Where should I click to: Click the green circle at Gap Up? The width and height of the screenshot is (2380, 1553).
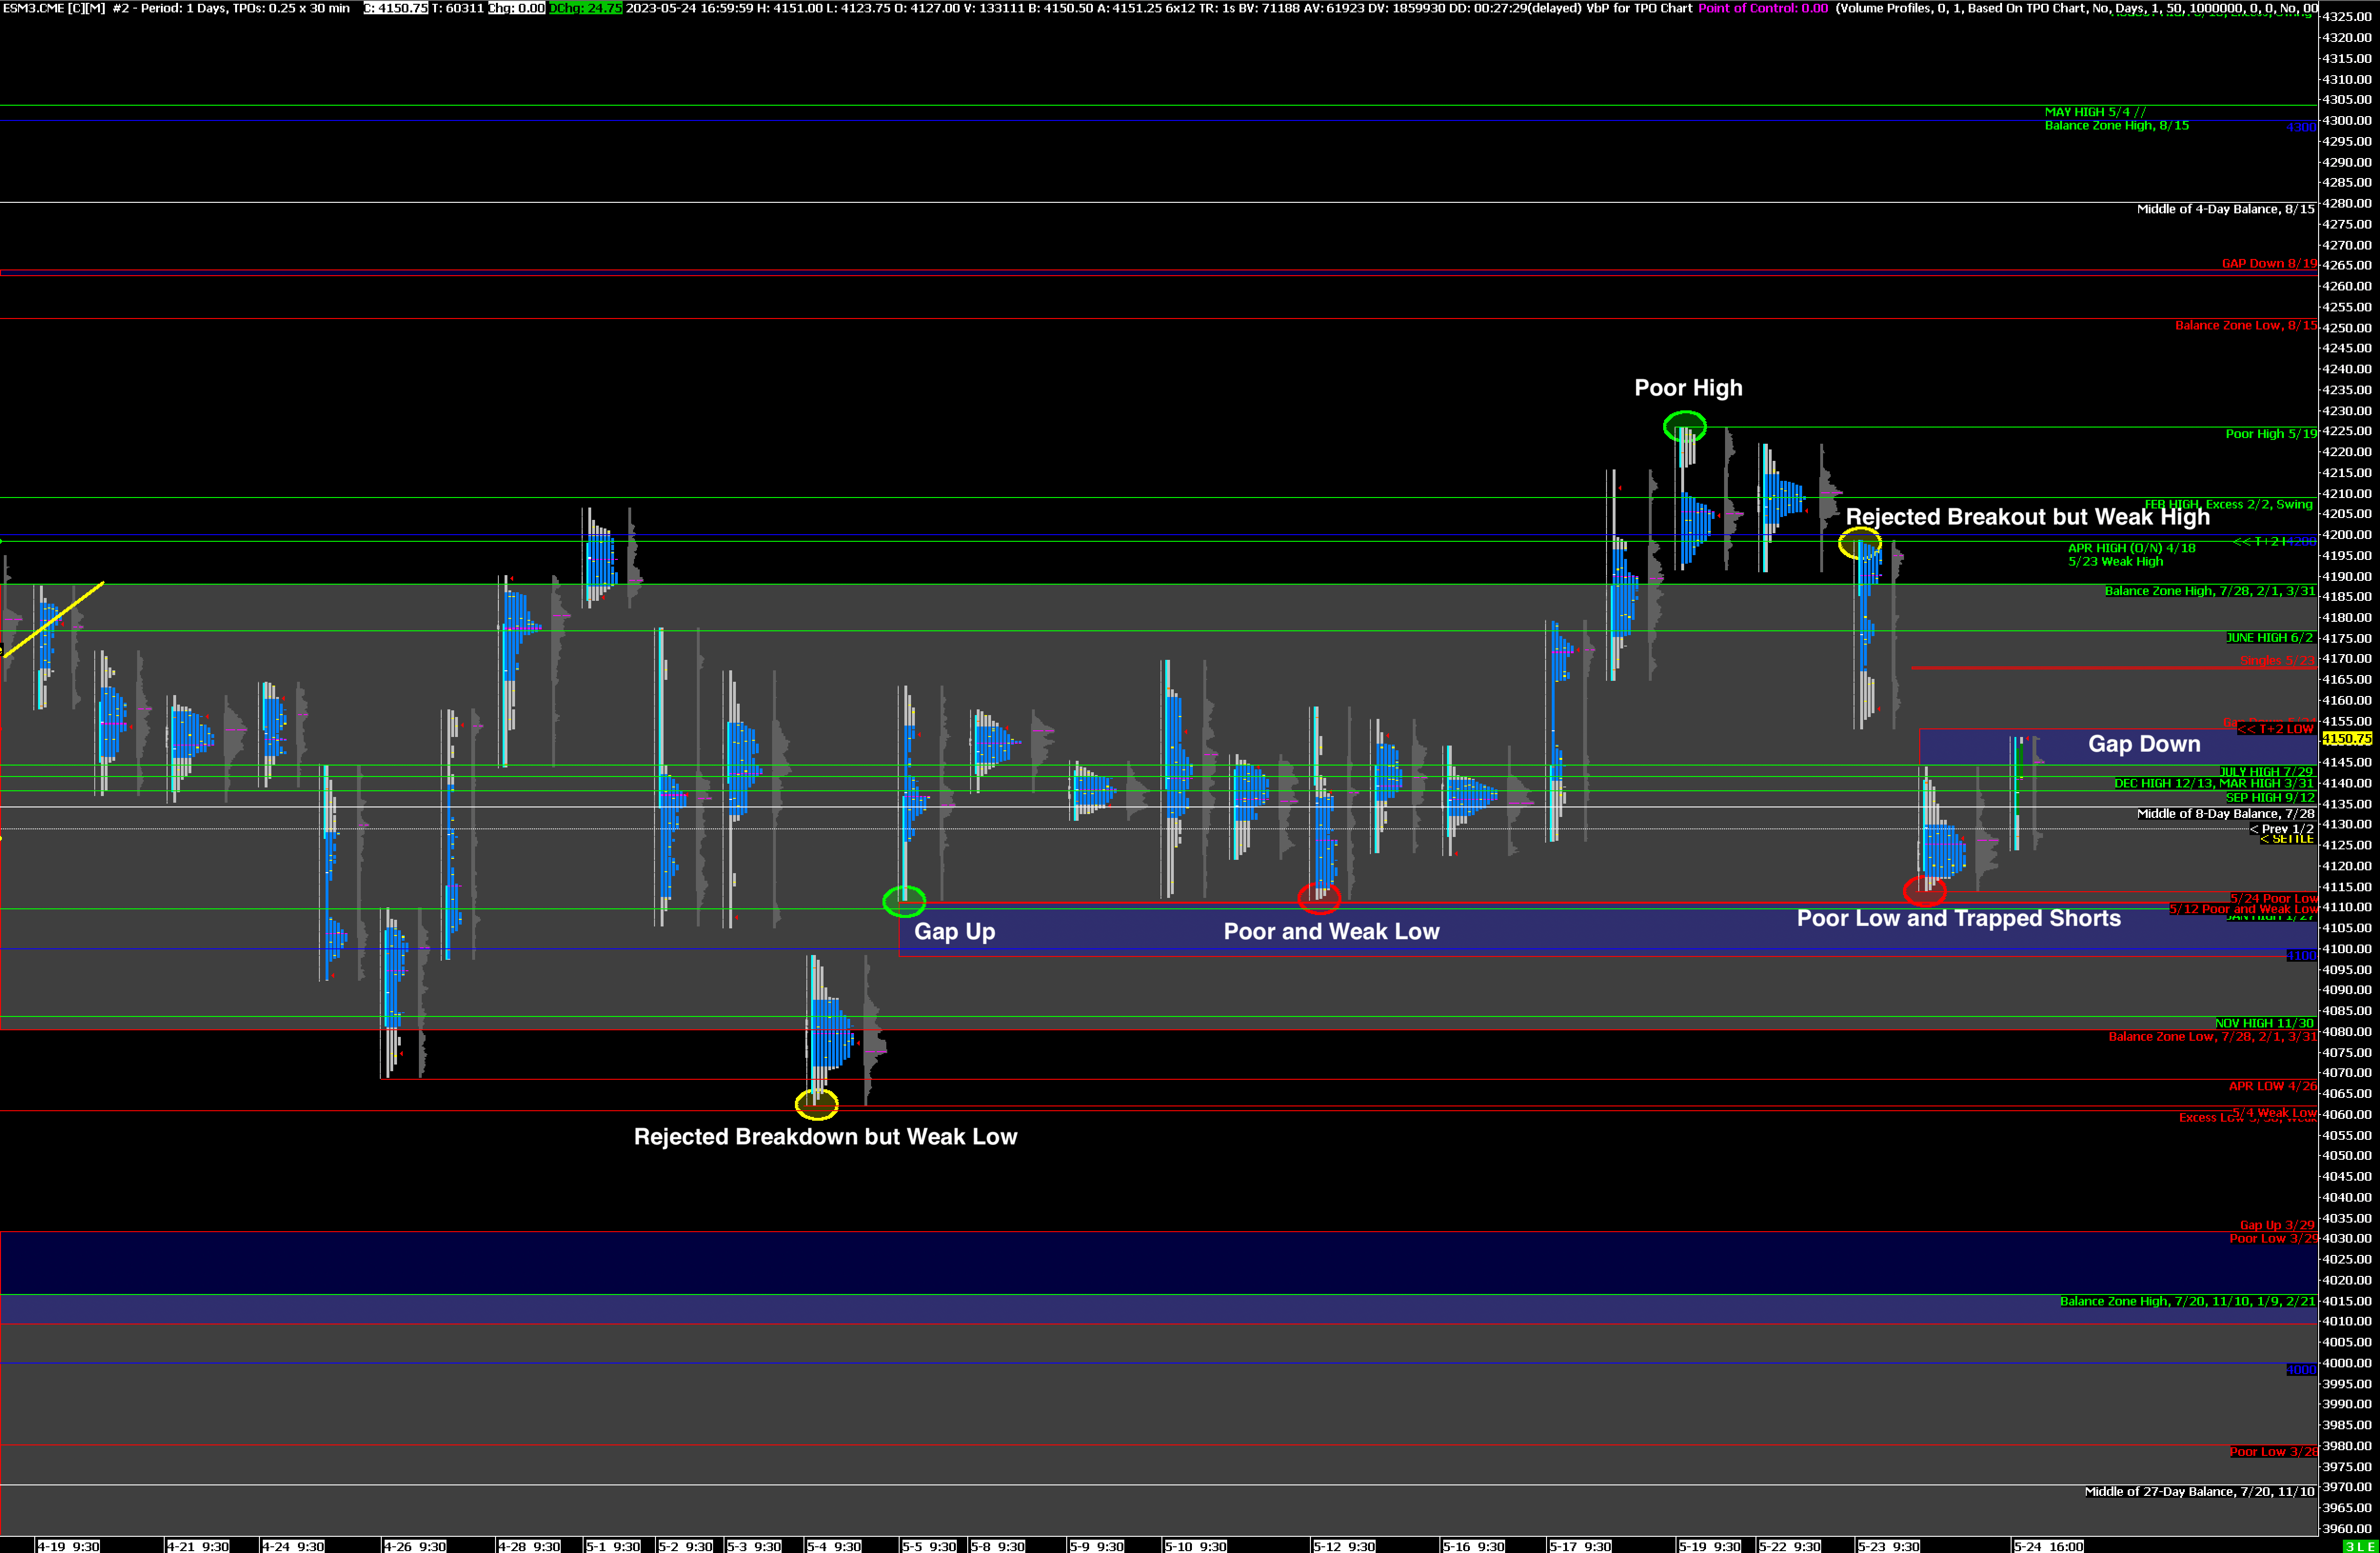point(904,901)
